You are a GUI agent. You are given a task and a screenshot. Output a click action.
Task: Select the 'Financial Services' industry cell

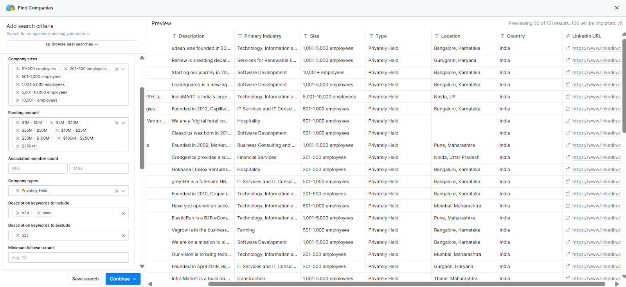[x=267, y=158]
